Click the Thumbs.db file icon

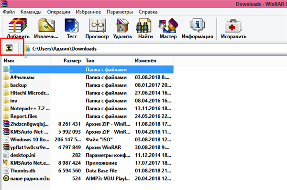point(6,170)
